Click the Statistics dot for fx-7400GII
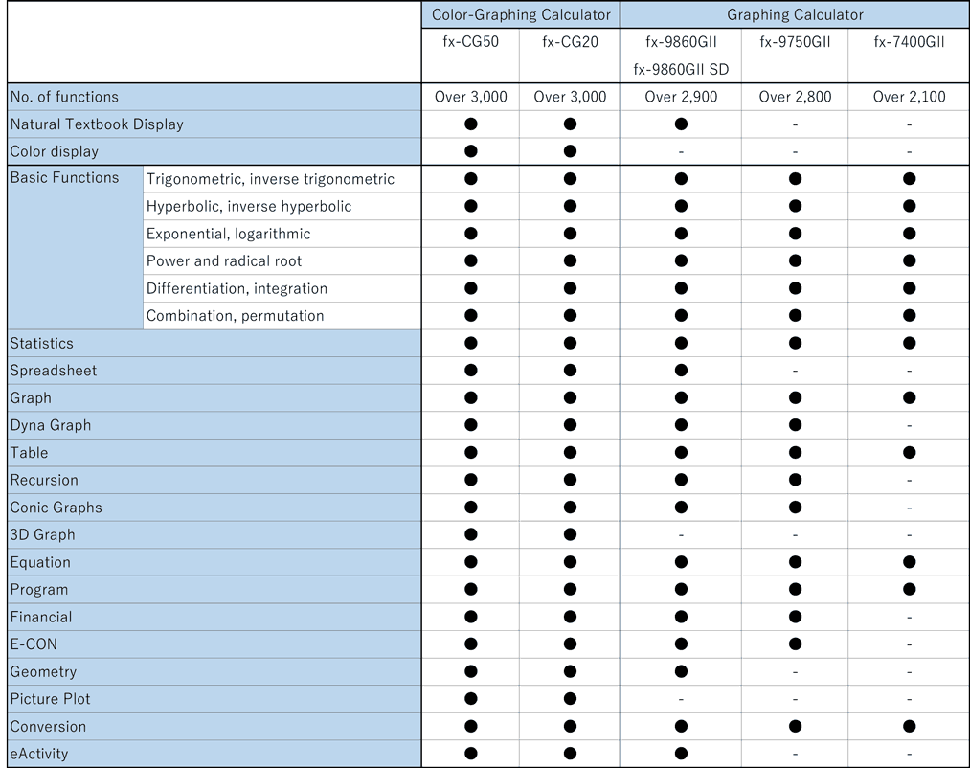Image resolution: width=970 pixels, height=768 pixels. tap(909, 343)
